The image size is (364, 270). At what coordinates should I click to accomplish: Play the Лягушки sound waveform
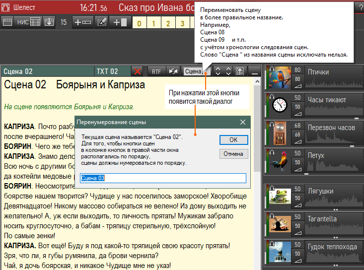tap(334, 197)
